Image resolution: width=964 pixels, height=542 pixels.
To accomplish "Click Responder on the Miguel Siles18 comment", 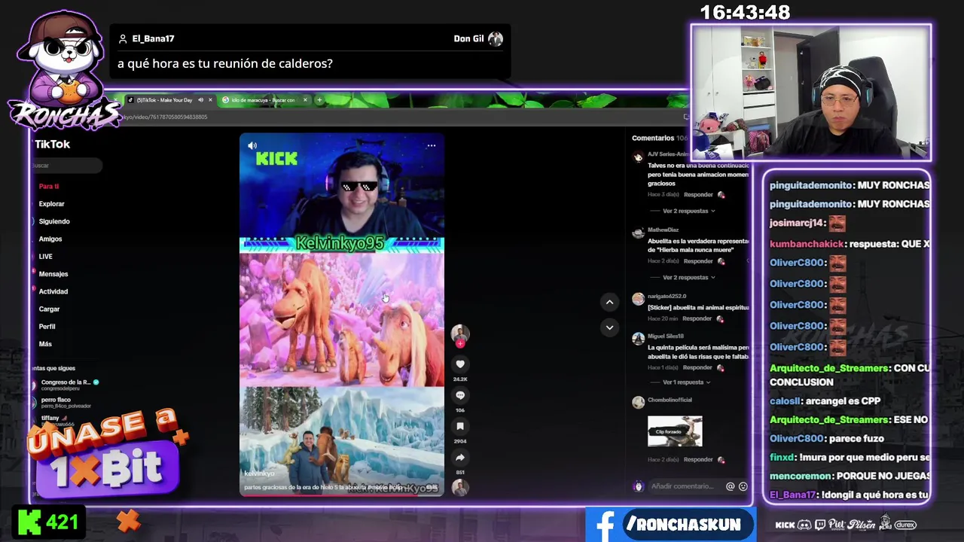I will click(x=698, y=367).
